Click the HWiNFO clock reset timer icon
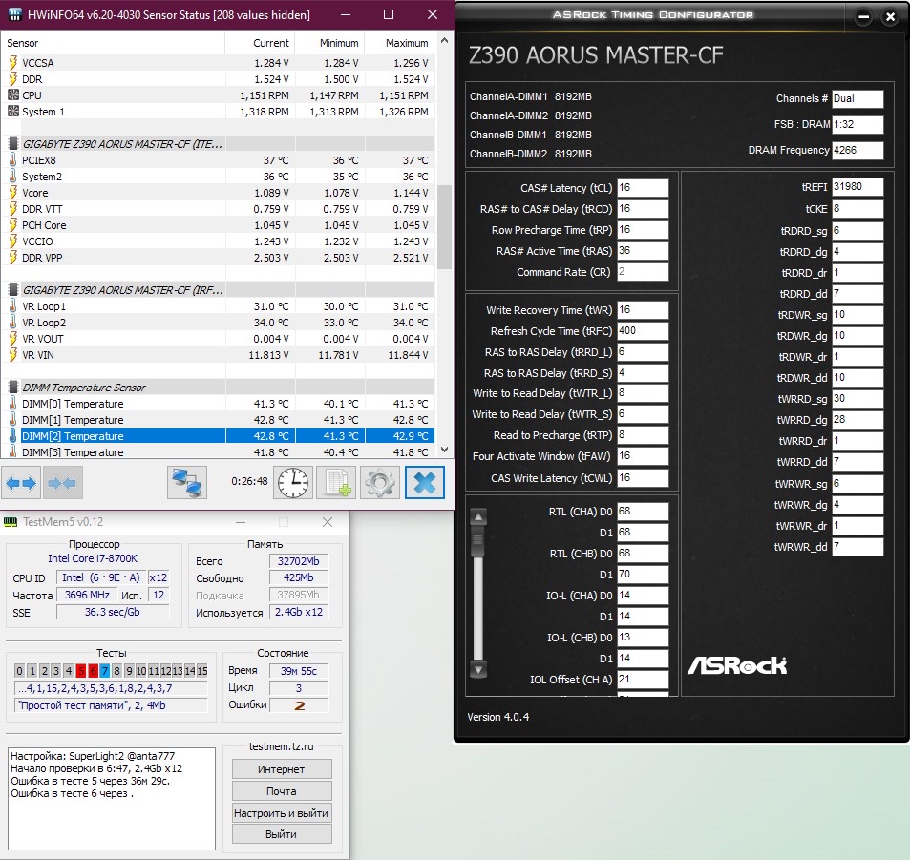Screen dimensions: 910x860 pos(293,482)
